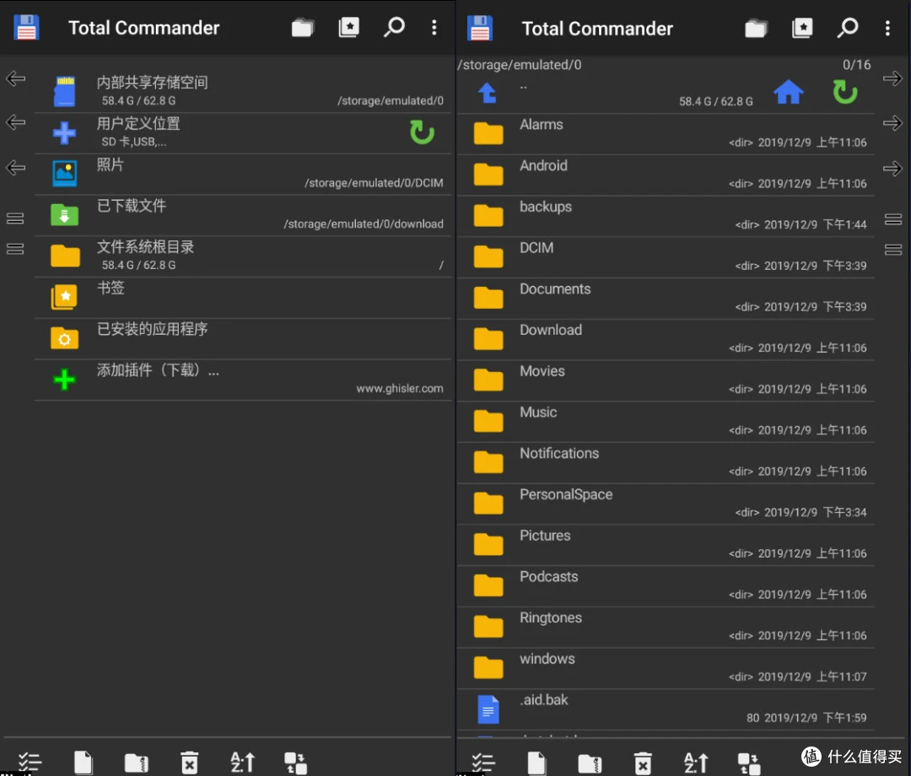
Task: Open 书签 bookmarks entry
Action: (x=243, y=298)
